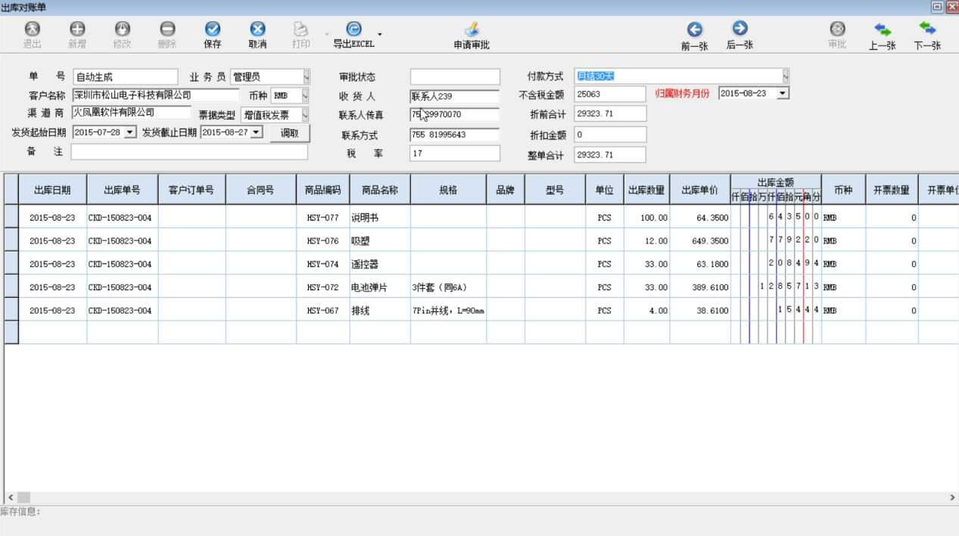The image size is (959, 536).
Task: Expand the 付款方式 dropdown
Action: (x=785, y=76)
